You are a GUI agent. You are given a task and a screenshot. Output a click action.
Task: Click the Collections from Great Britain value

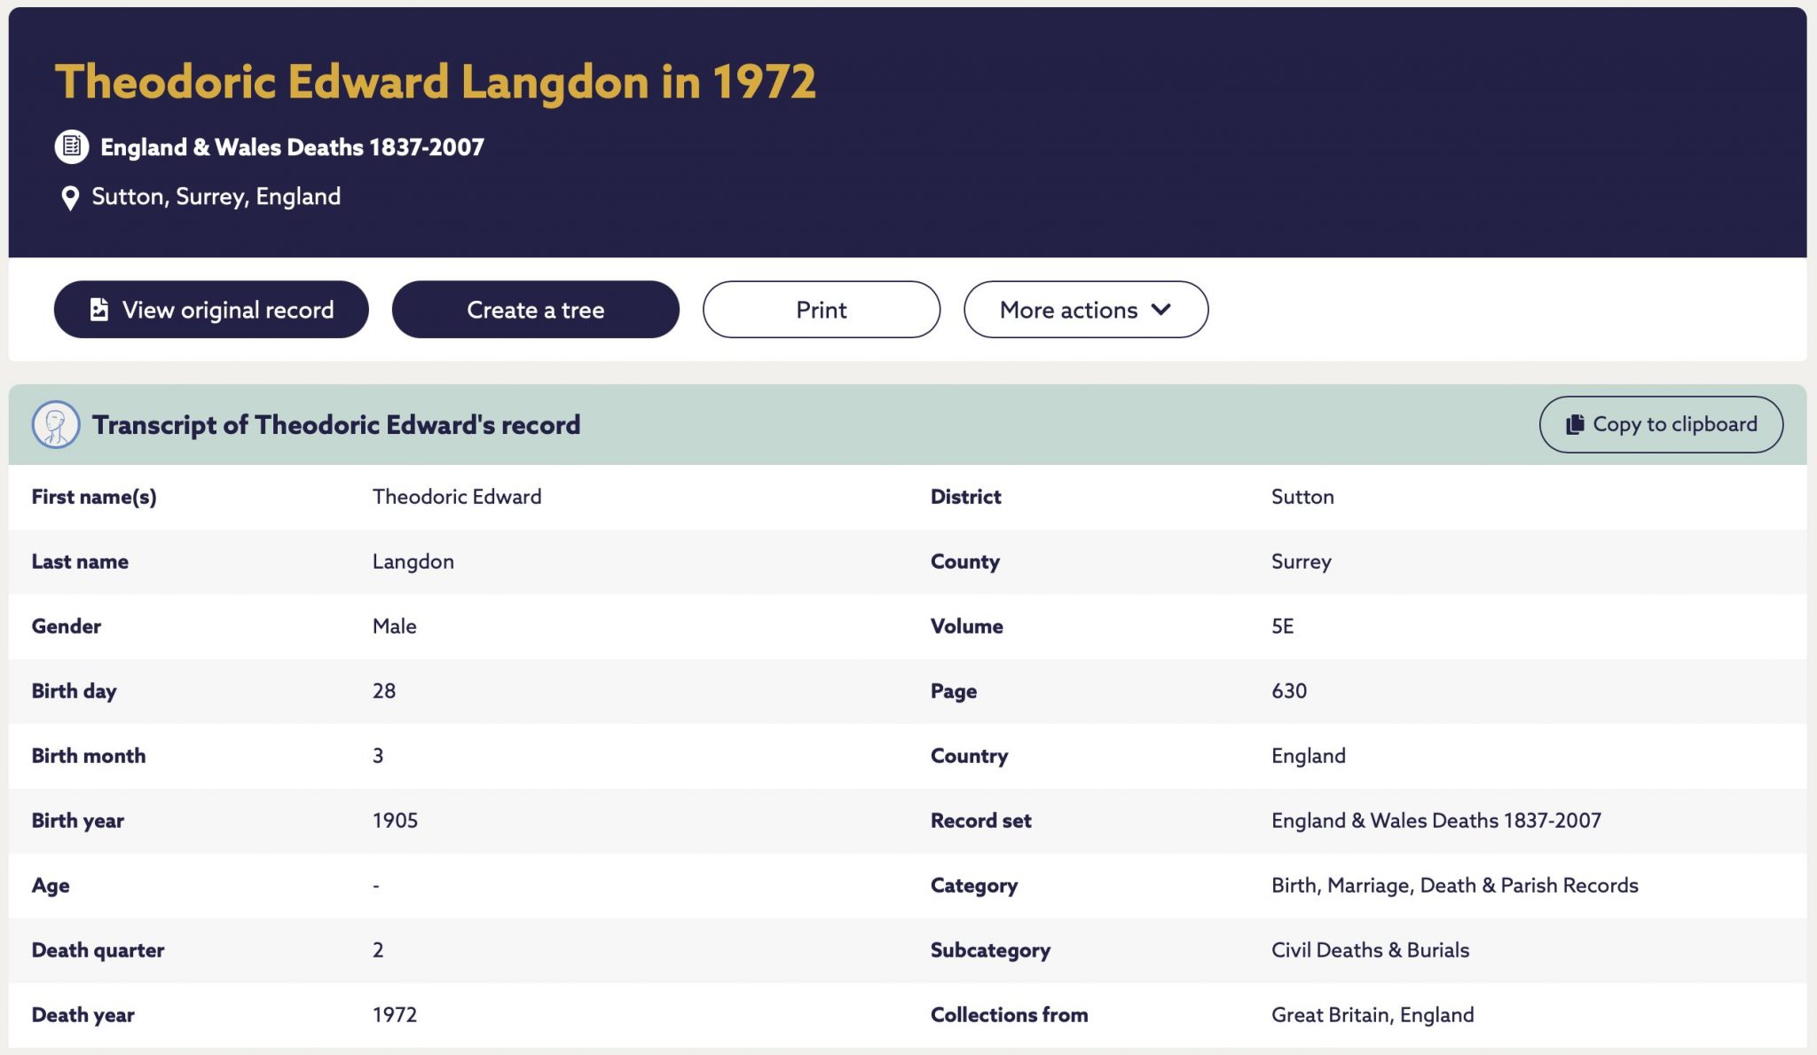tap(1373, 1015)
